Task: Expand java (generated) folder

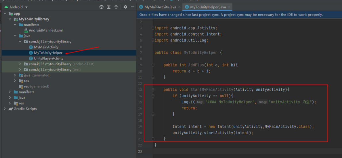Action: pos(15,75)
